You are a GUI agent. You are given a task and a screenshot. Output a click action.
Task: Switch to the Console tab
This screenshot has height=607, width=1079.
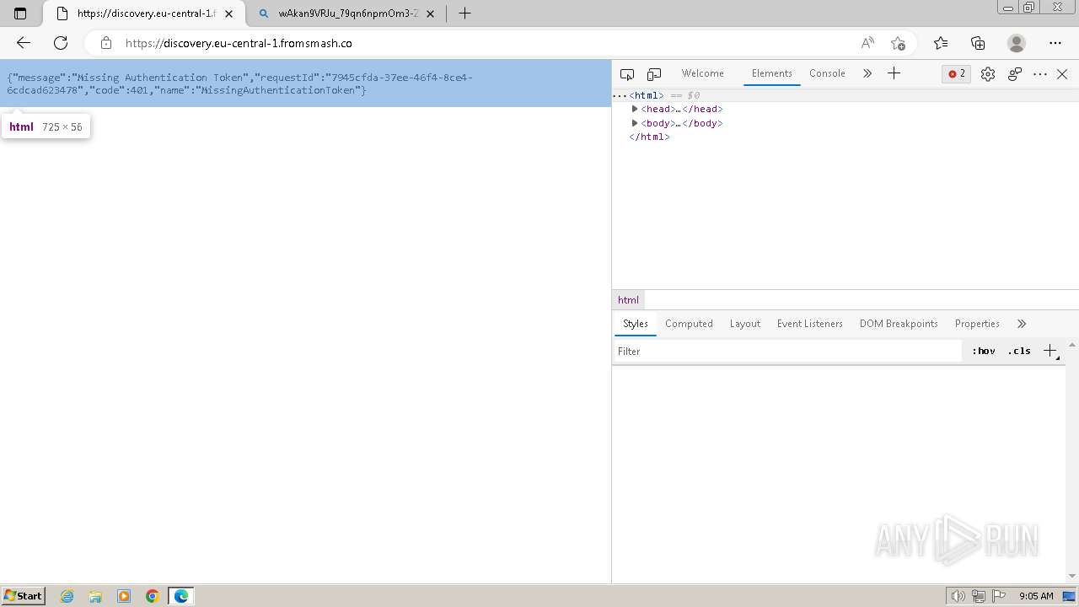pos(827,73)
